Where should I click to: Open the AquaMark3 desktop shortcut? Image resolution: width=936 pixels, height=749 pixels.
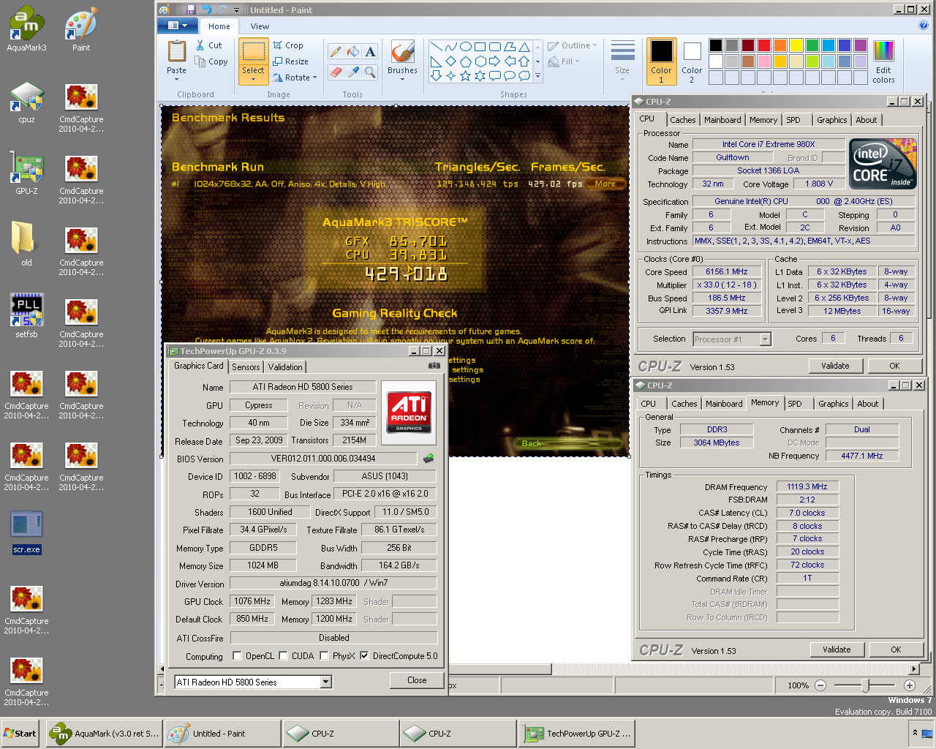(x=26, y=29)
